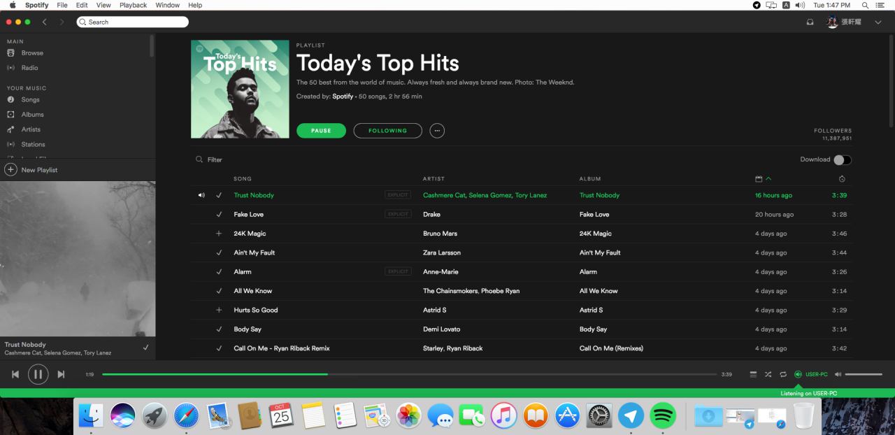Toggle shuffle mode
The width and height of the screenshot is (895, 435).
point(768,374)
